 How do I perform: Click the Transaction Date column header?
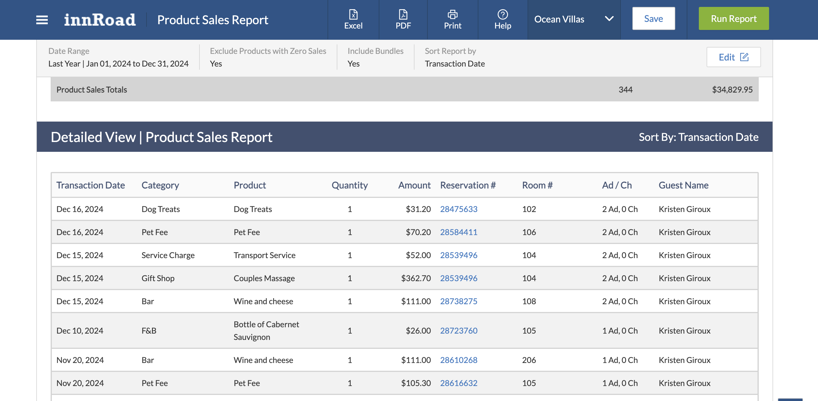coord(90,185)
